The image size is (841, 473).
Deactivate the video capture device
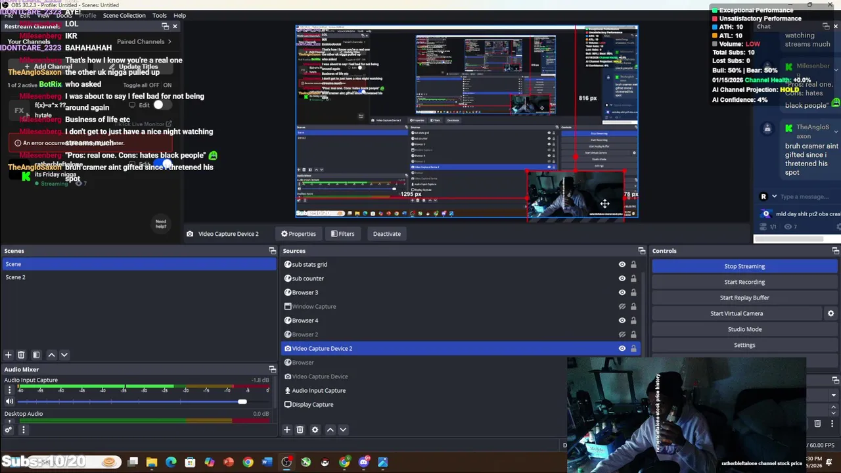[386, 234]
